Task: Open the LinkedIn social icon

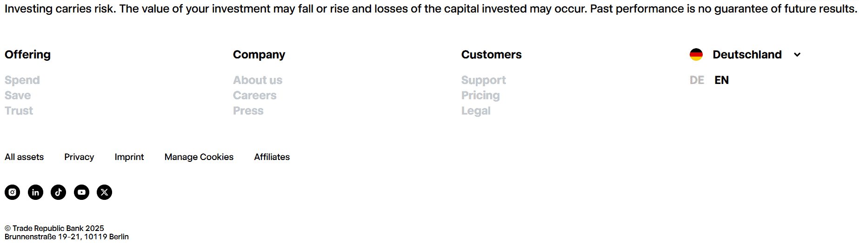Action: click(x=35, y=192)
